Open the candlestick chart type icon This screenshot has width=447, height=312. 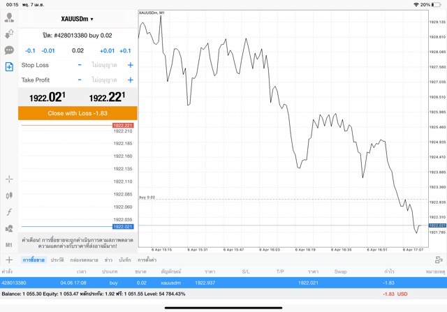(x=9, y=196)
